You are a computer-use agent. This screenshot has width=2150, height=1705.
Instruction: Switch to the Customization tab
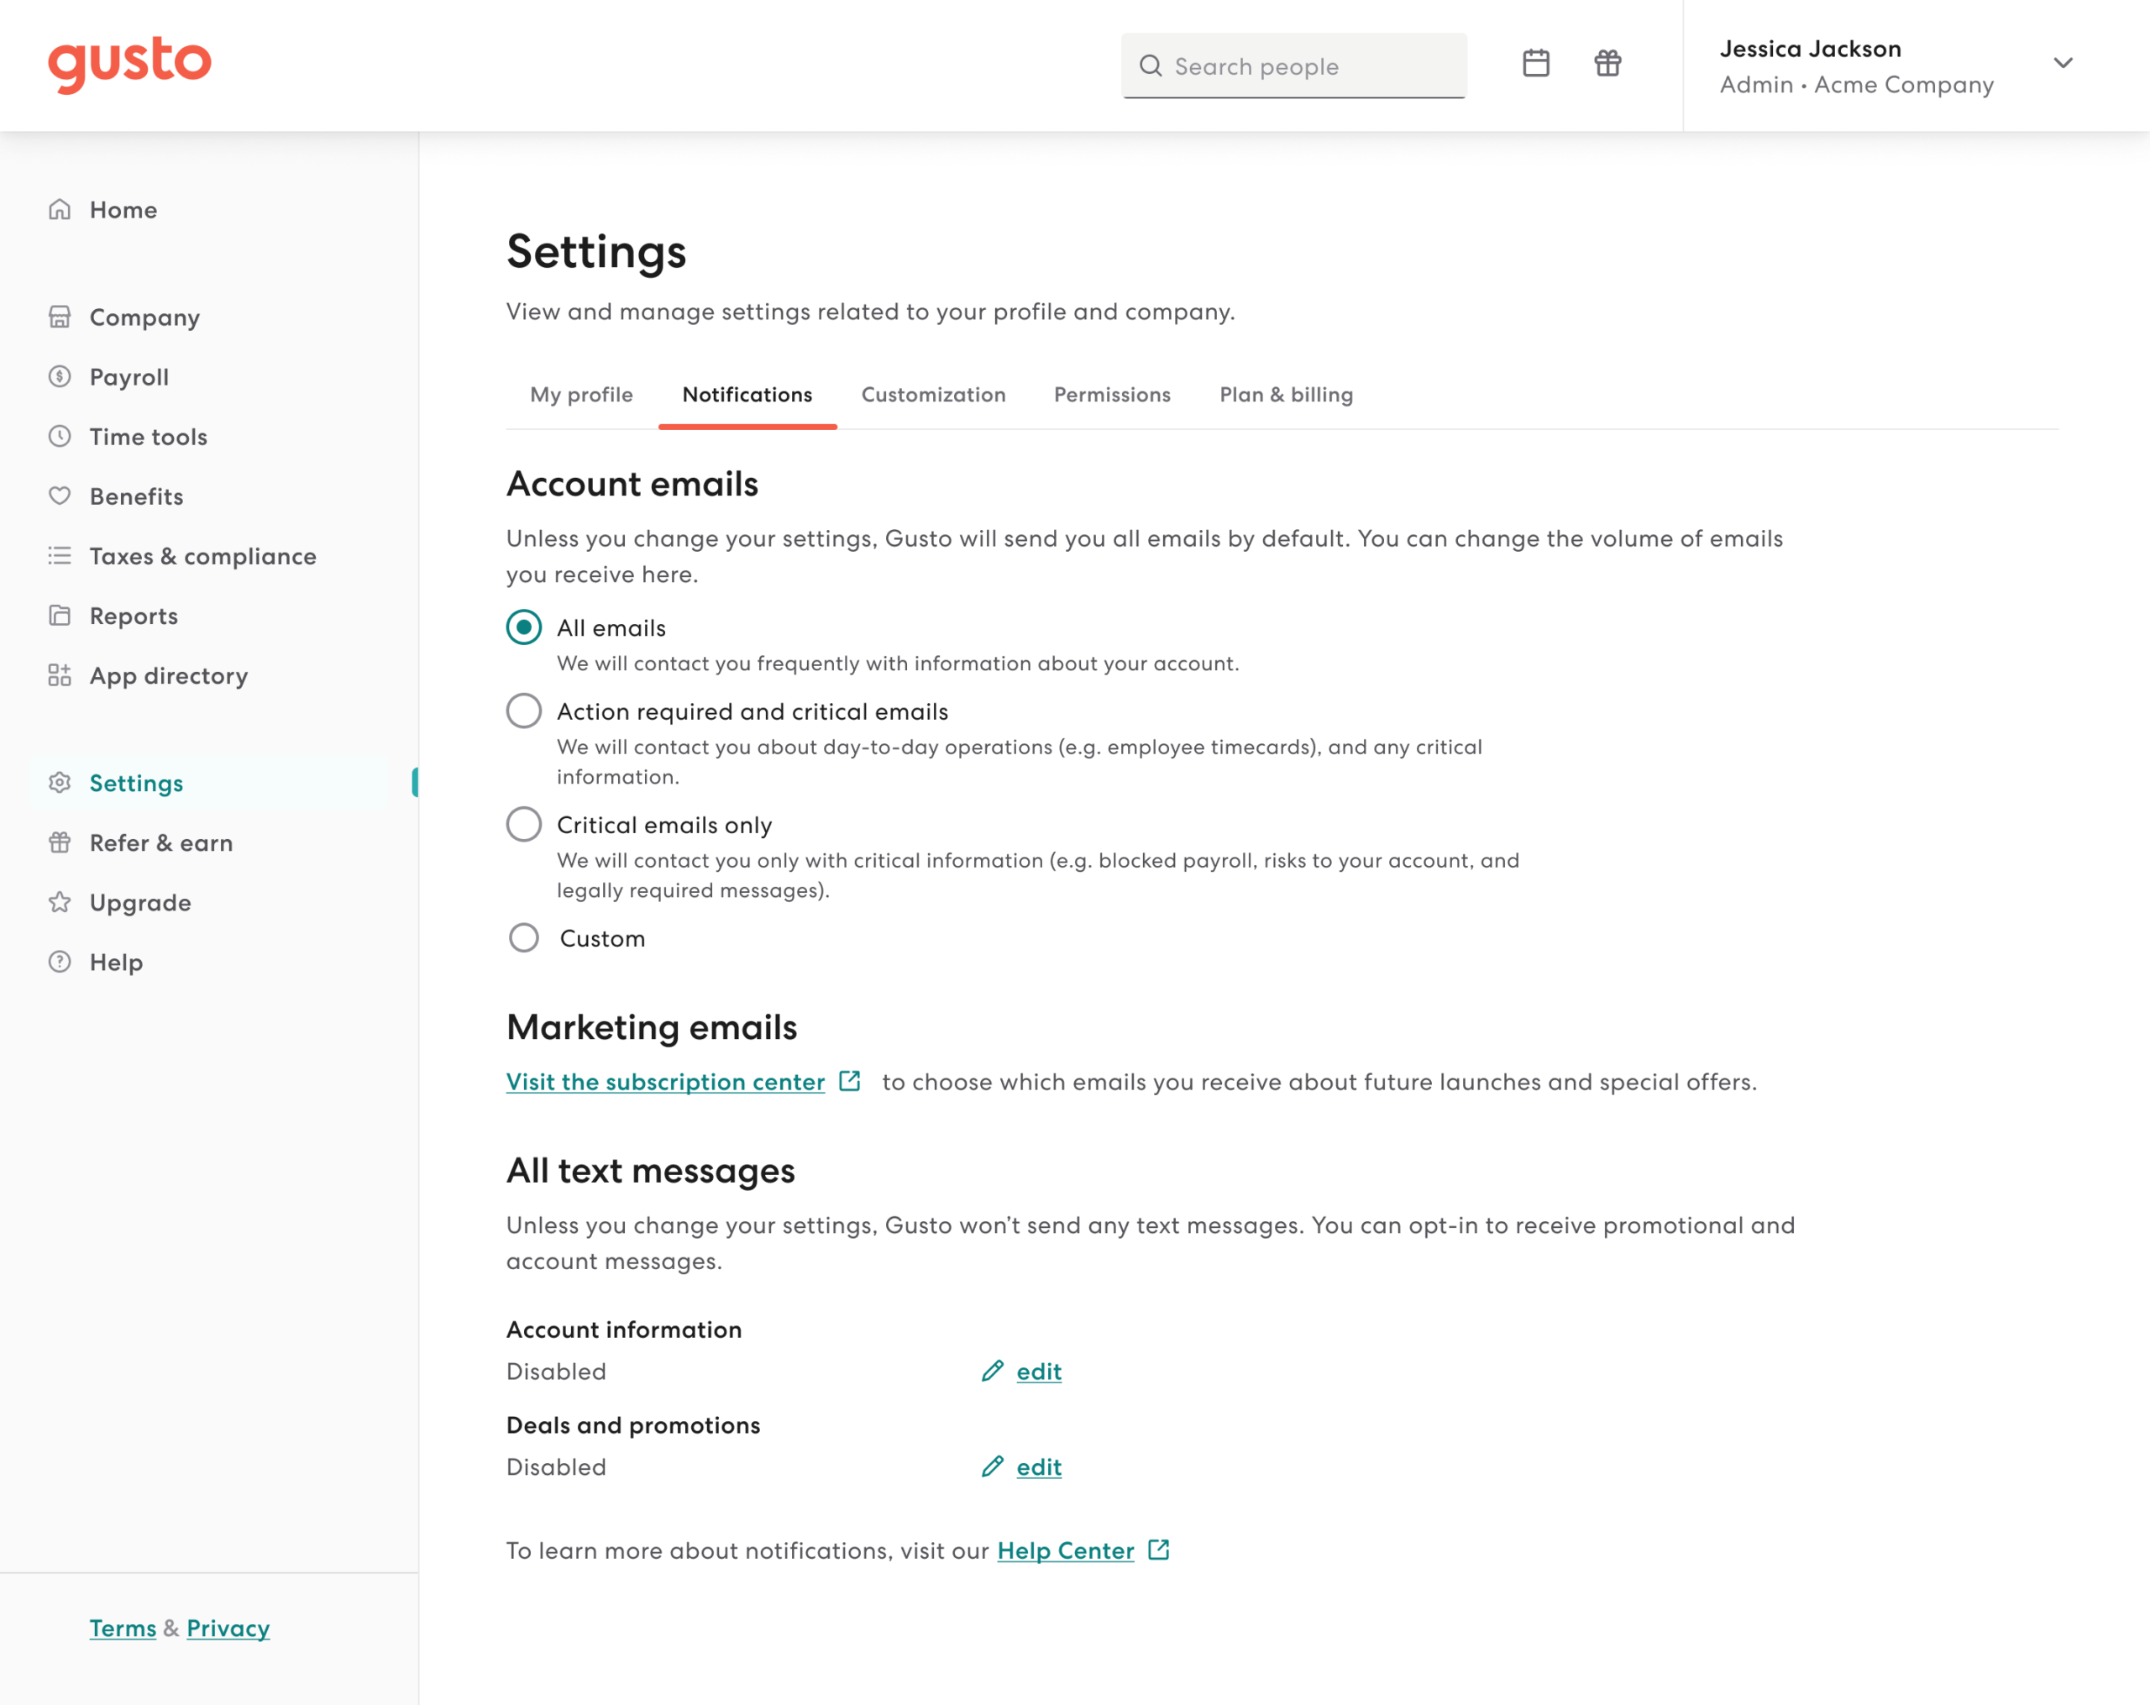coord(933,395)
